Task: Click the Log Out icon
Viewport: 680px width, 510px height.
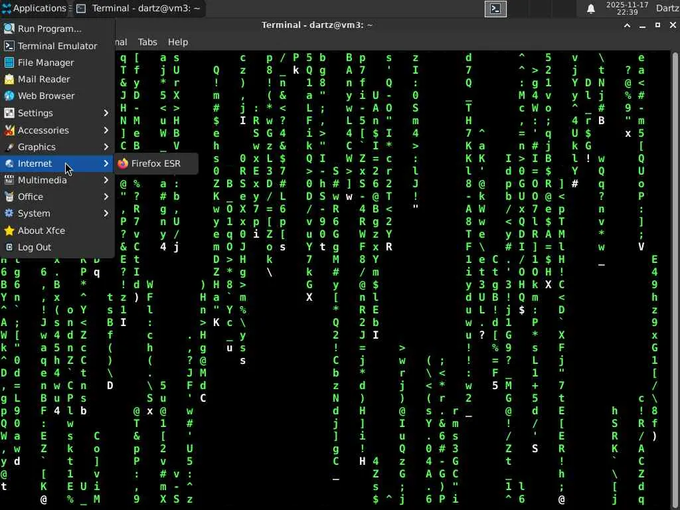Action: 9,247
